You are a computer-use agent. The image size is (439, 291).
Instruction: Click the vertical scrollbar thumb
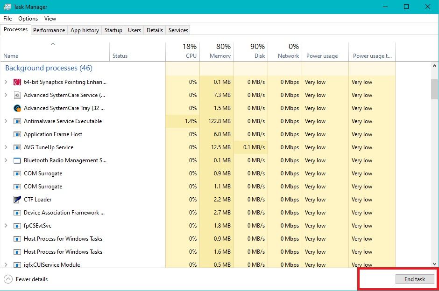click(434, 89)
